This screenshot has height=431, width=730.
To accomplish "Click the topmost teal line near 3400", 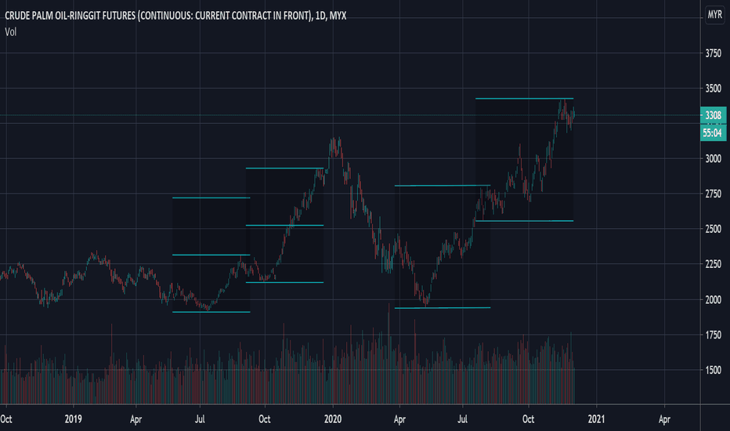I will tap(524, 98).
